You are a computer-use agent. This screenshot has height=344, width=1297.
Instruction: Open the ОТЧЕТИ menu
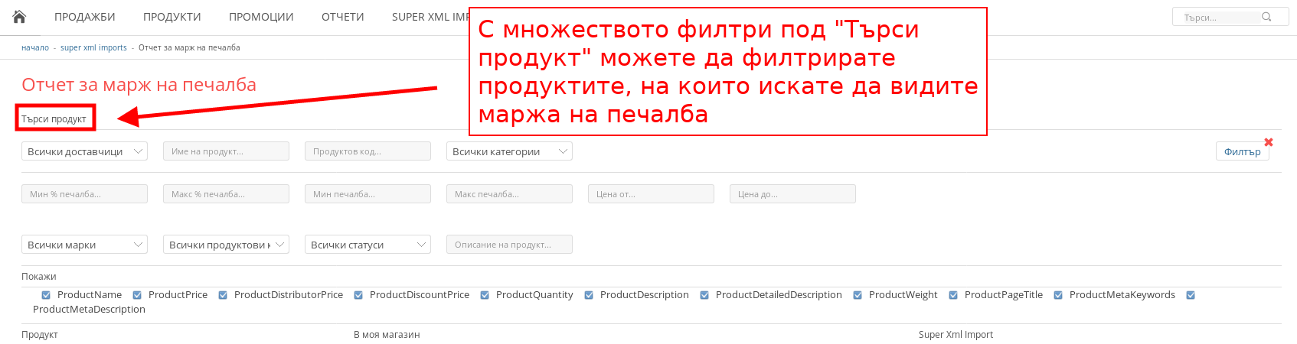[x=342, y=17]
